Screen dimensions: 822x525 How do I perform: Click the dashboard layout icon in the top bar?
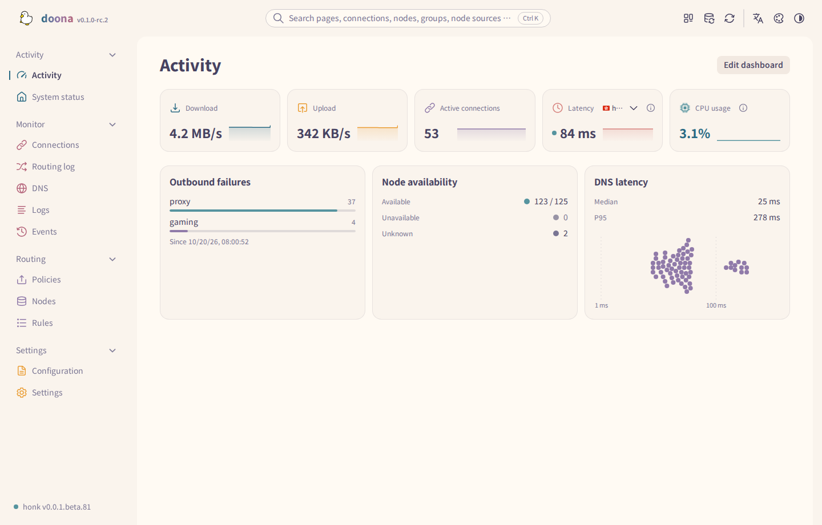point(688,18)
